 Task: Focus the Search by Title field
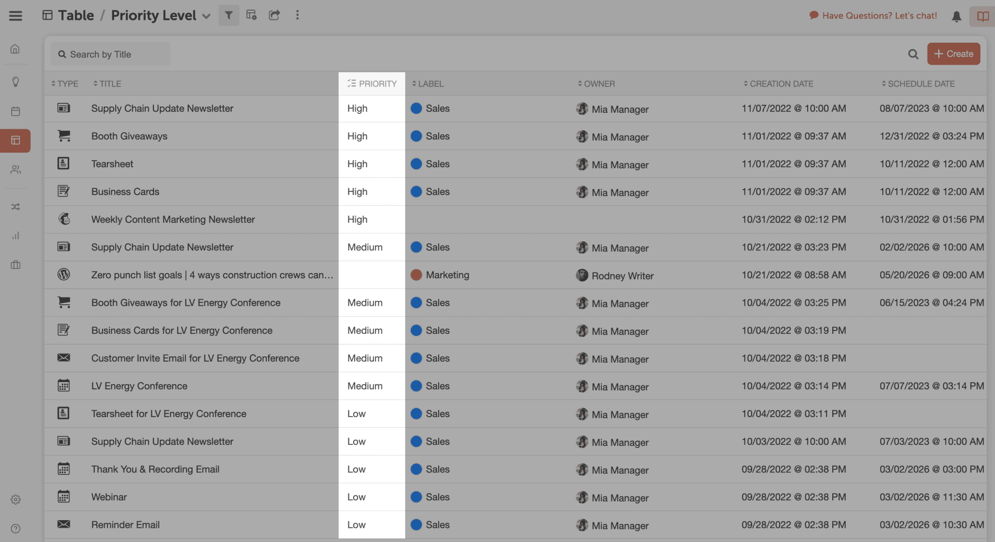112,54
